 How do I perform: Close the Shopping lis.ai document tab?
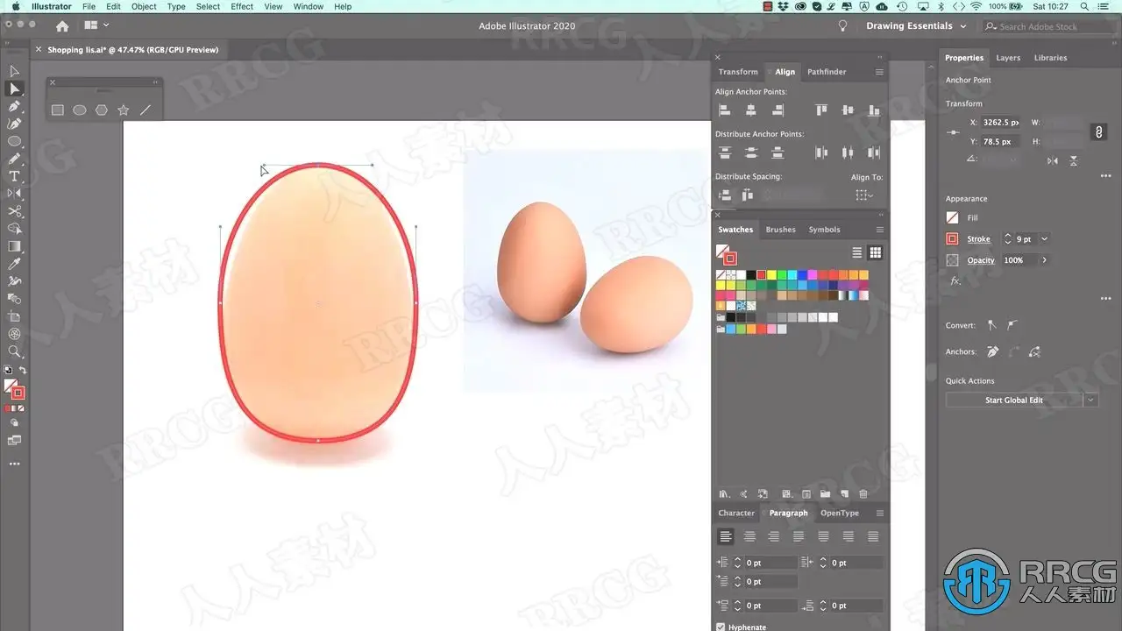click(x=39, y=50)
